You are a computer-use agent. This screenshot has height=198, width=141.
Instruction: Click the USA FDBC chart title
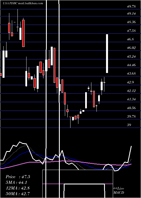point(23,3)
